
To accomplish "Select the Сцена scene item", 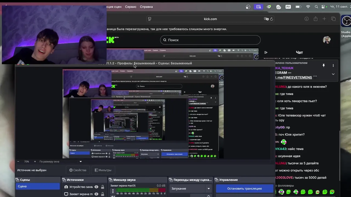I will (x=38, y=186).
